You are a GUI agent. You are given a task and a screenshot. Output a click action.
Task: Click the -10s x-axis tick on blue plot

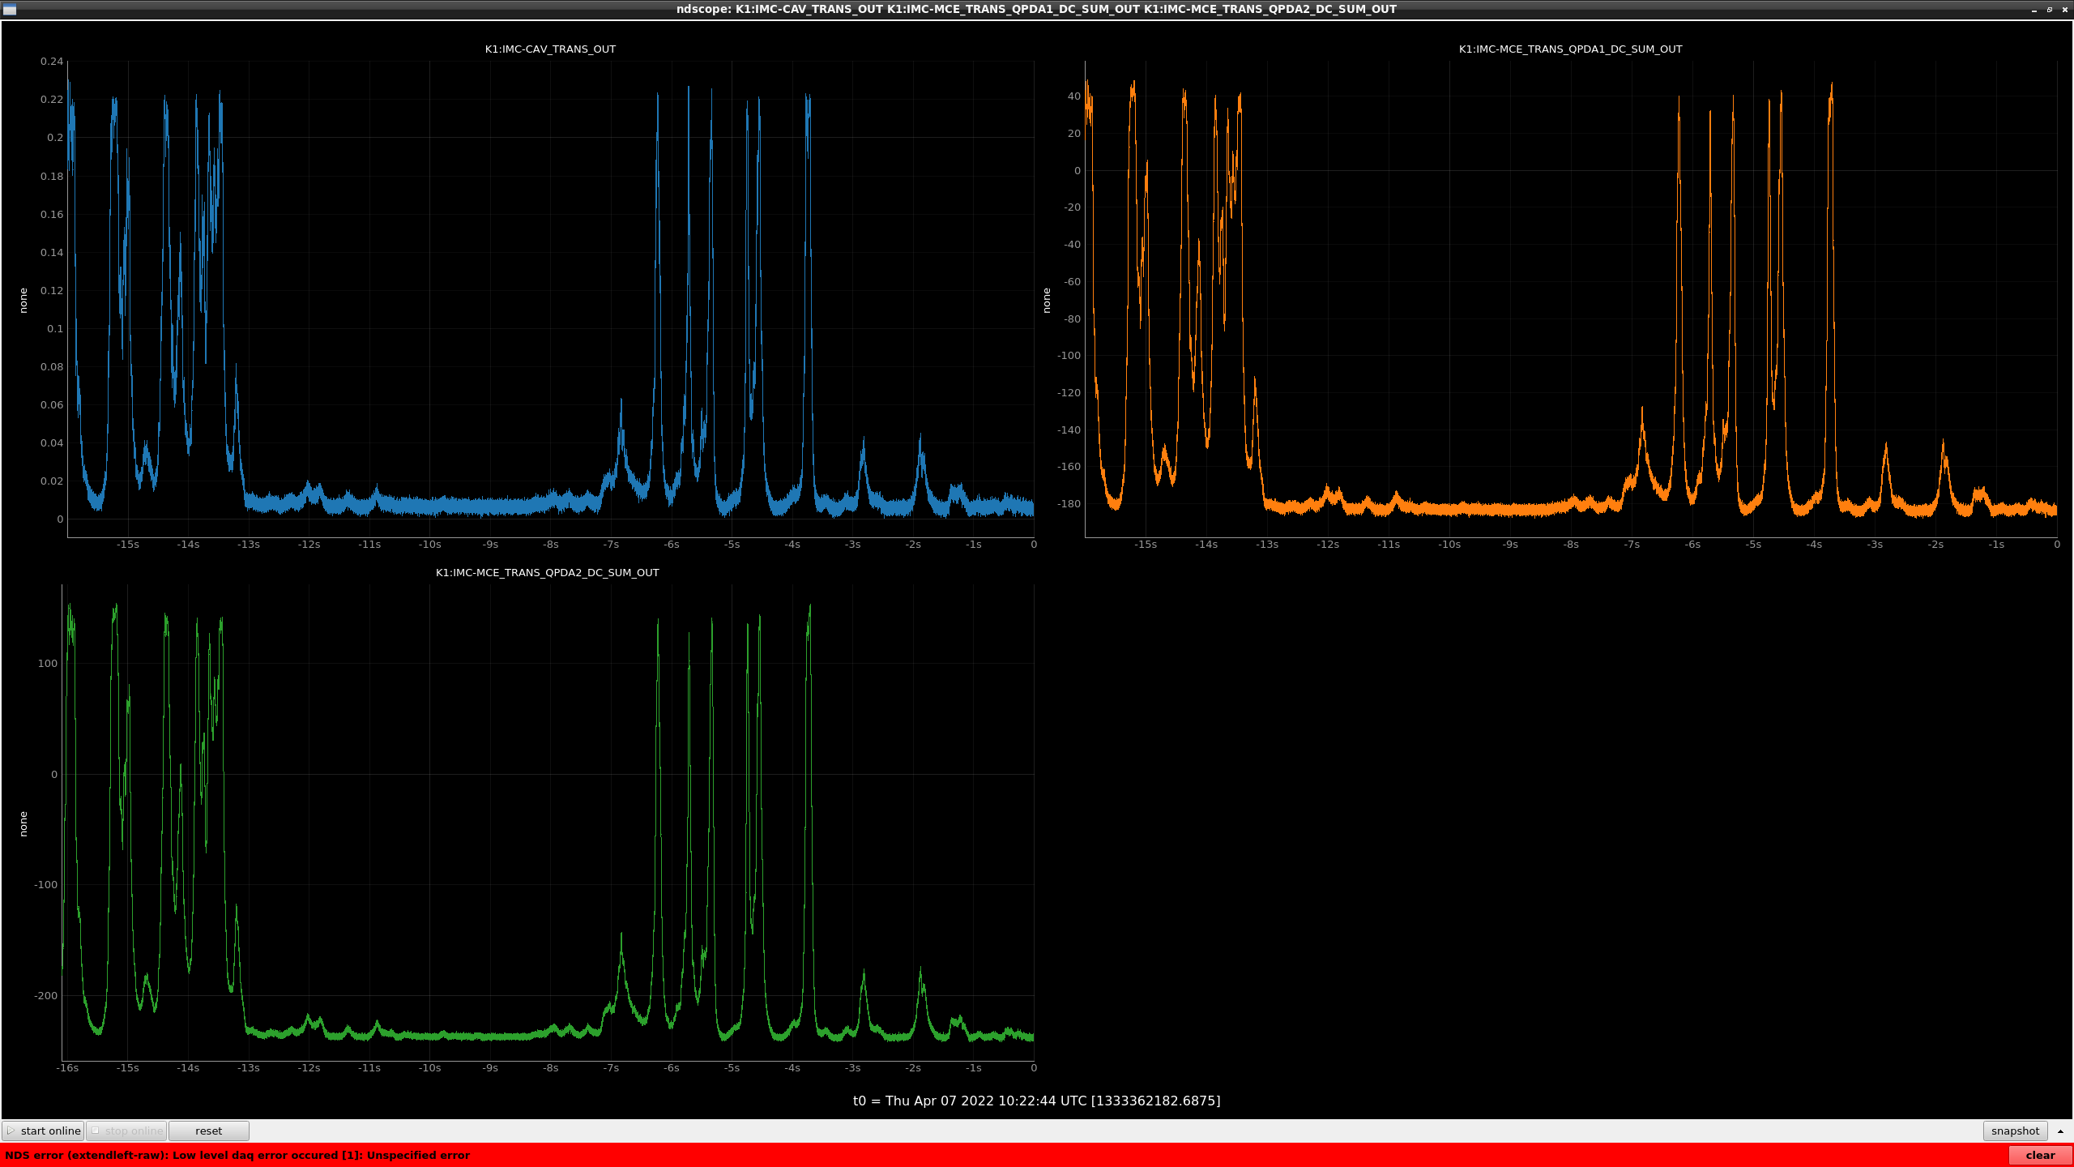click(x=429, y=544)
